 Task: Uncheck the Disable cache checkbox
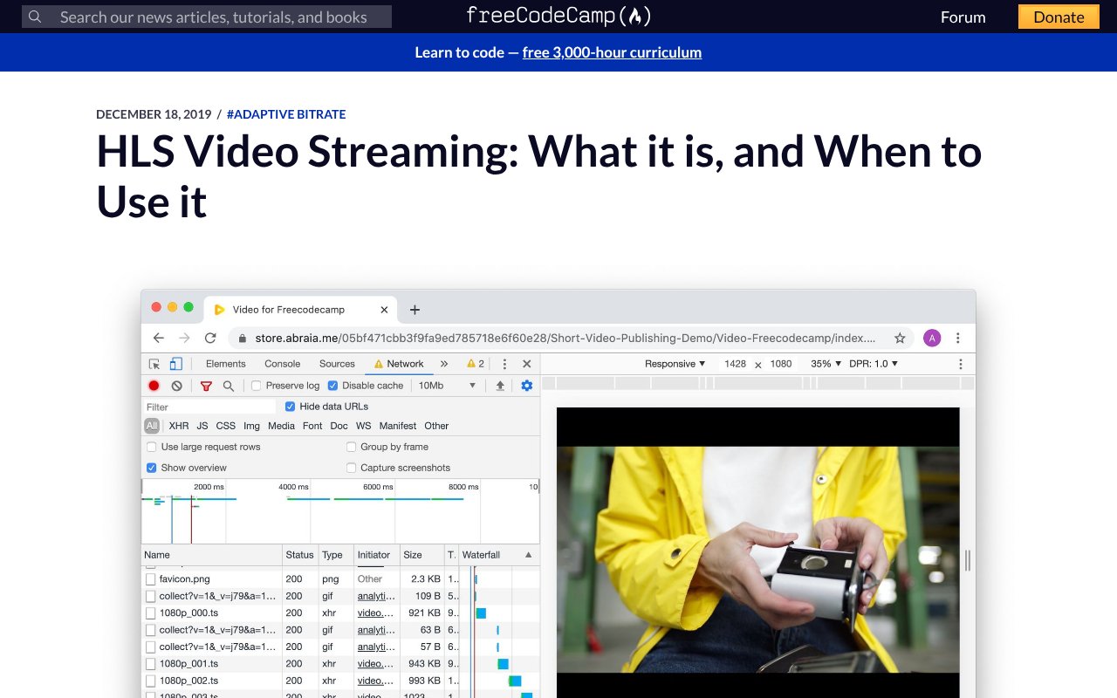coord(332,386)
